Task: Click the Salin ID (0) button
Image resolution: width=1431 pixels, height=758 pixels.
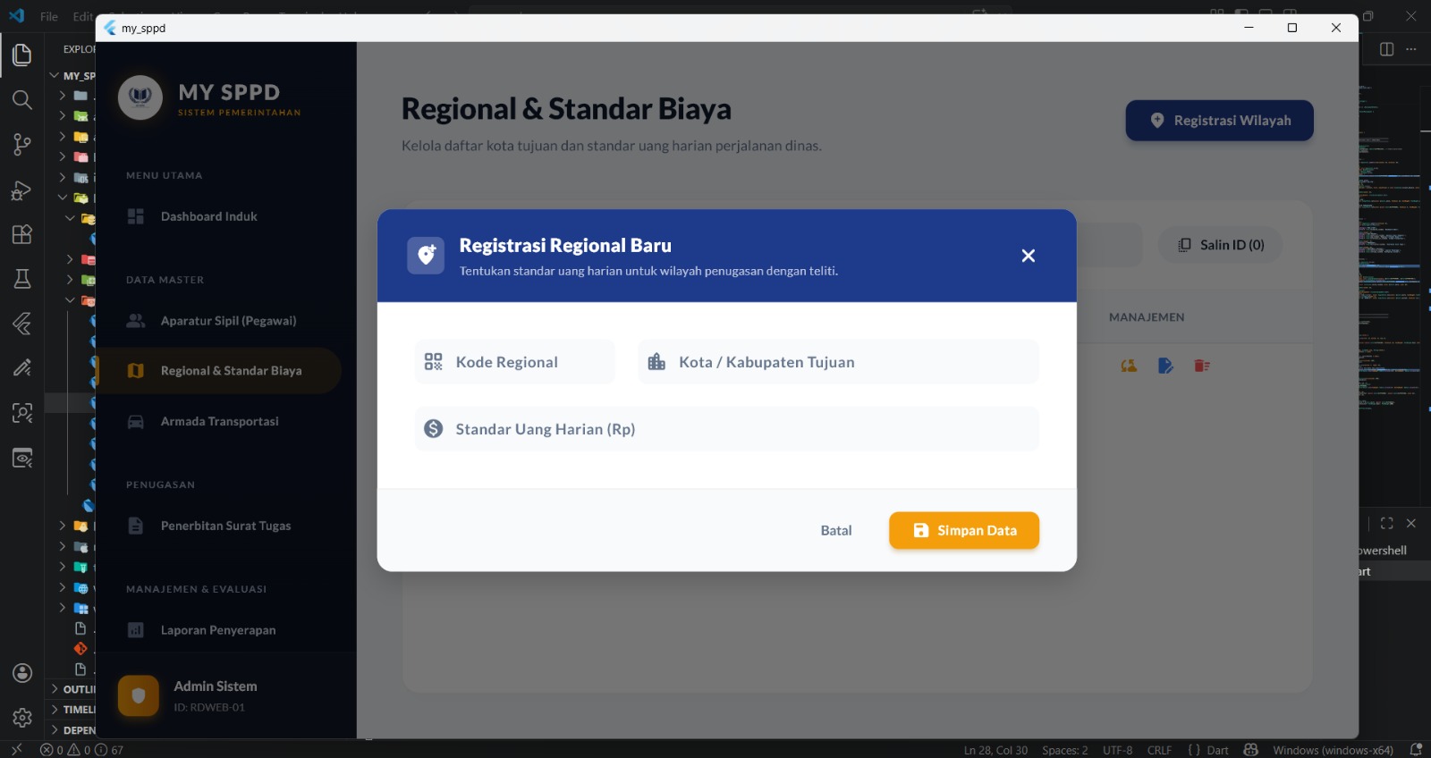Action: pyautogui.click(x=1220, y=245)
